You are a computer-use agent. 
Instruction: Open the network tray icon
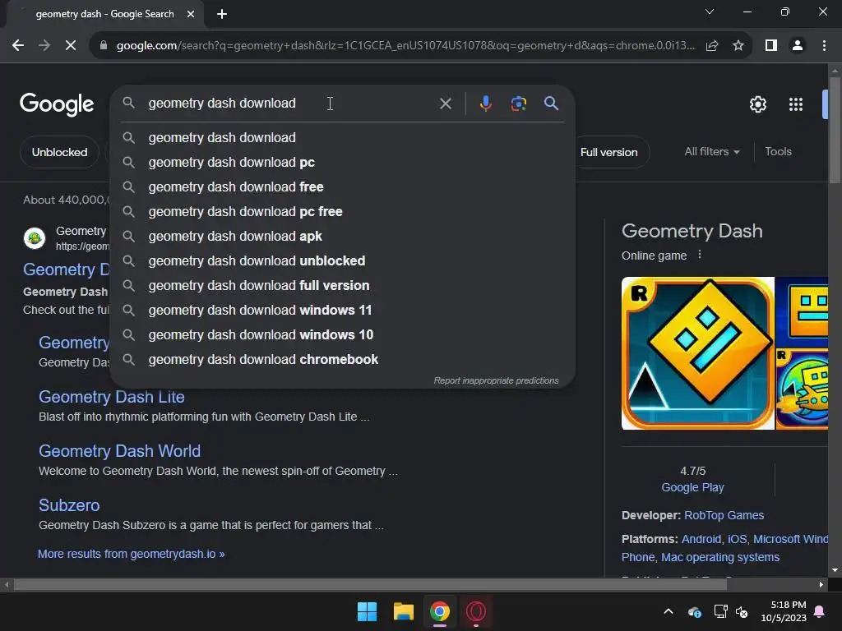click(720, 611)
